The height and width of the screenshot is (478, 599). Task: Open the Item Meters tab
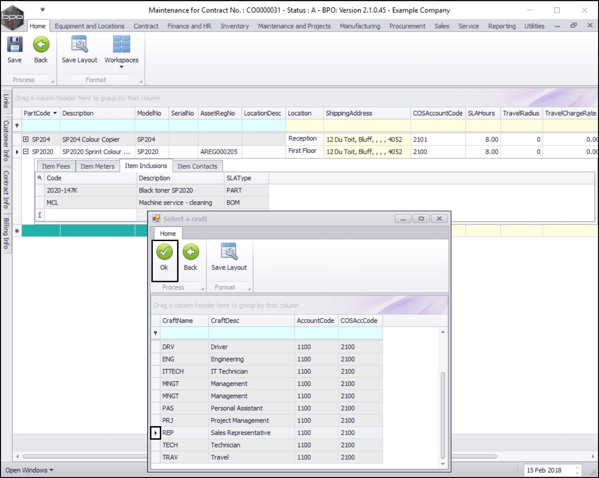(97, 166)
